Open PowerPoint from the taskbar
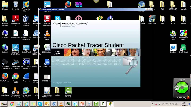 pos(82,104)
